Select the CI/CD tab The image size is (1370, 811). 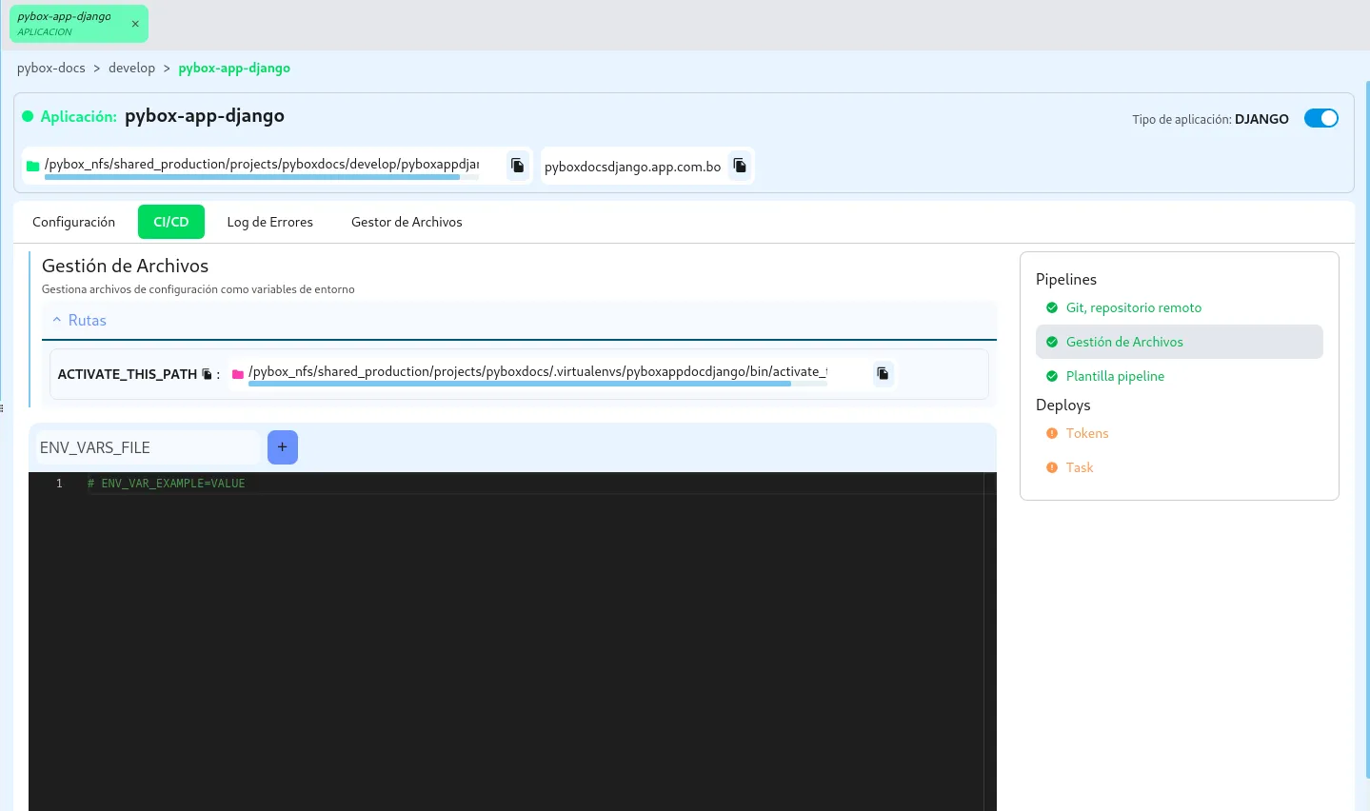[171, 222]
